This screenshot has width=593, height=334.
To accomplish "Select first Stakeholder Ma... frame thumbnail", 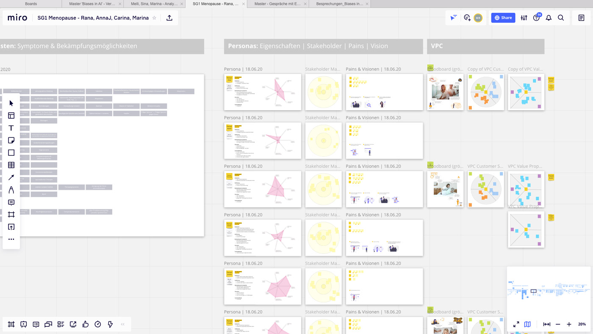I will click(x=324, y=92).
